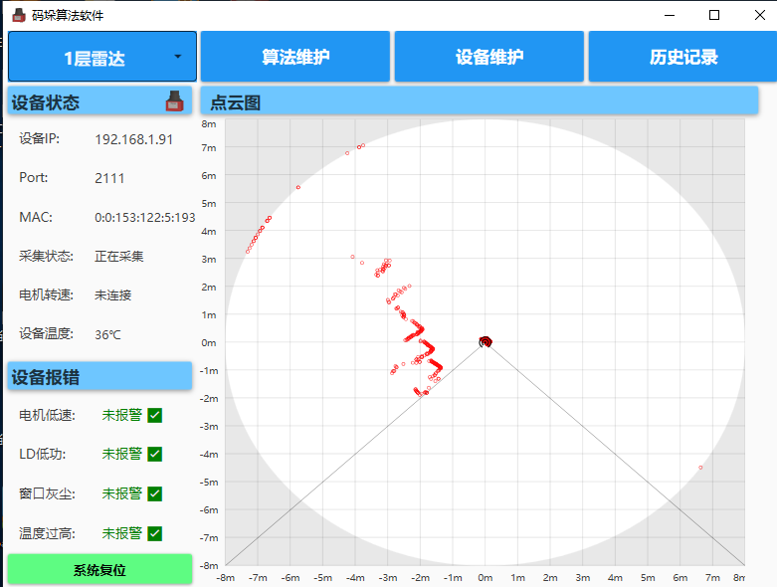This screenshot has height=587, width=777.
Task: Minimize the 码垛算法软件 window
Action: point(670,15)
